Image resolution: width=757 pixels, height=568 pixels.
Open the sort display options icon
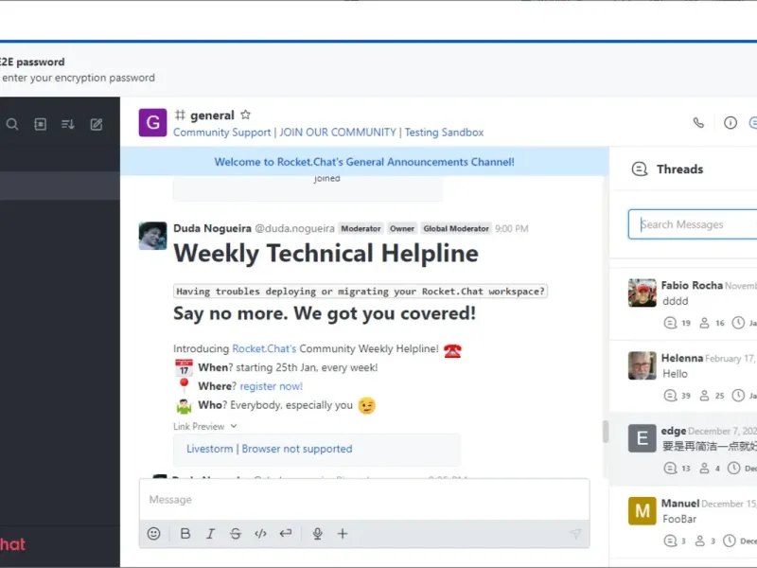tap(67, 124)
